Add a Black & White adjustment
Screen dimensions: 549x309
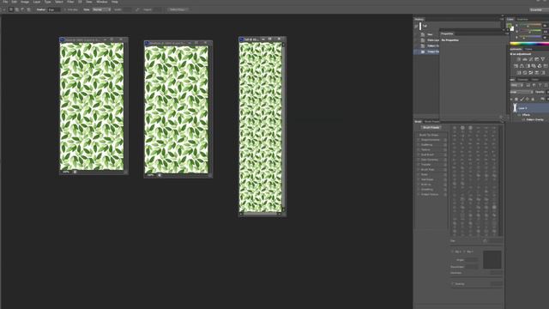coord(528,66)
